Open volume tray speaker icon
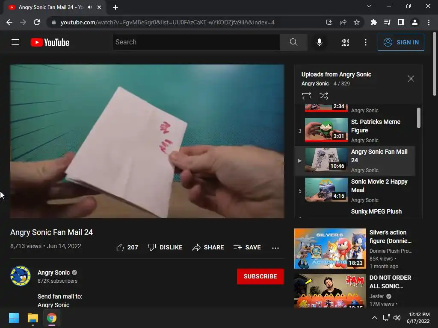The image size is (438, 328). pyautogui.click(x=397, y=318)
